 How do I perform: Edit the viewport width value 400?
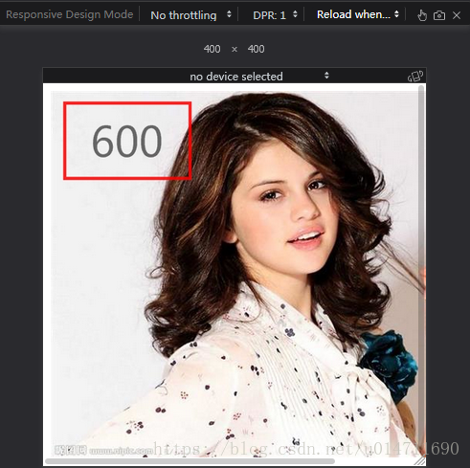tap(212, 49)
